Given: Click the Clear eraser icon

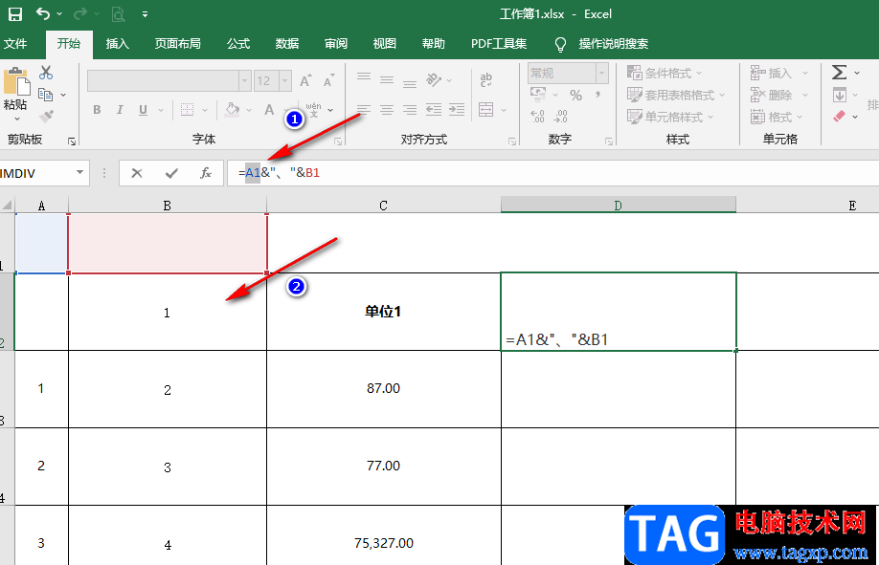Looking at the screenshot, I should [x=839, y=116].
